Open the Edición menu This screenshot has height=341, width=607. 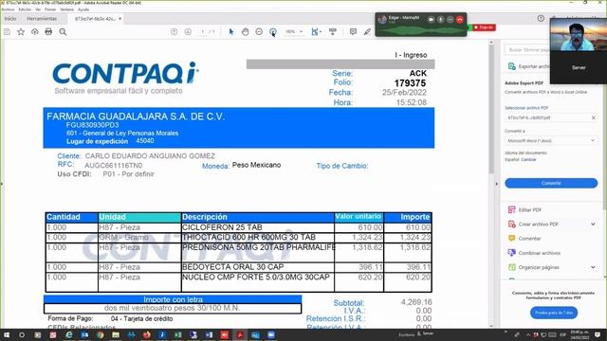coord(25,9)
